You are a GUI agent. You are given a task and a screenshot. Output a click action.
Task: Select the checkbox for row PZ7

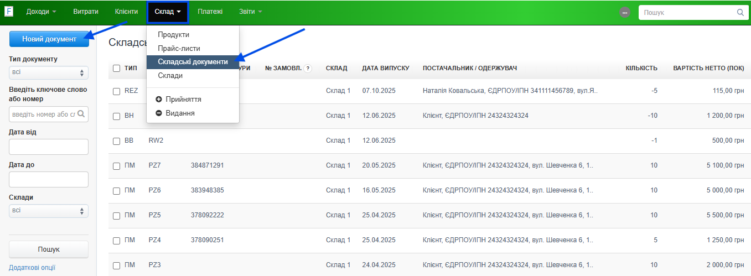[x=116, y=166]
